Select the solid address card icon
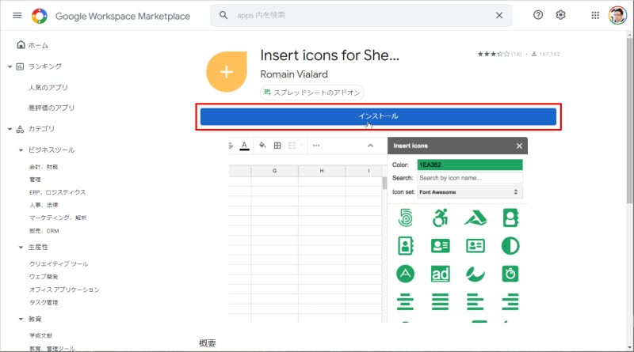 point(441,246)
